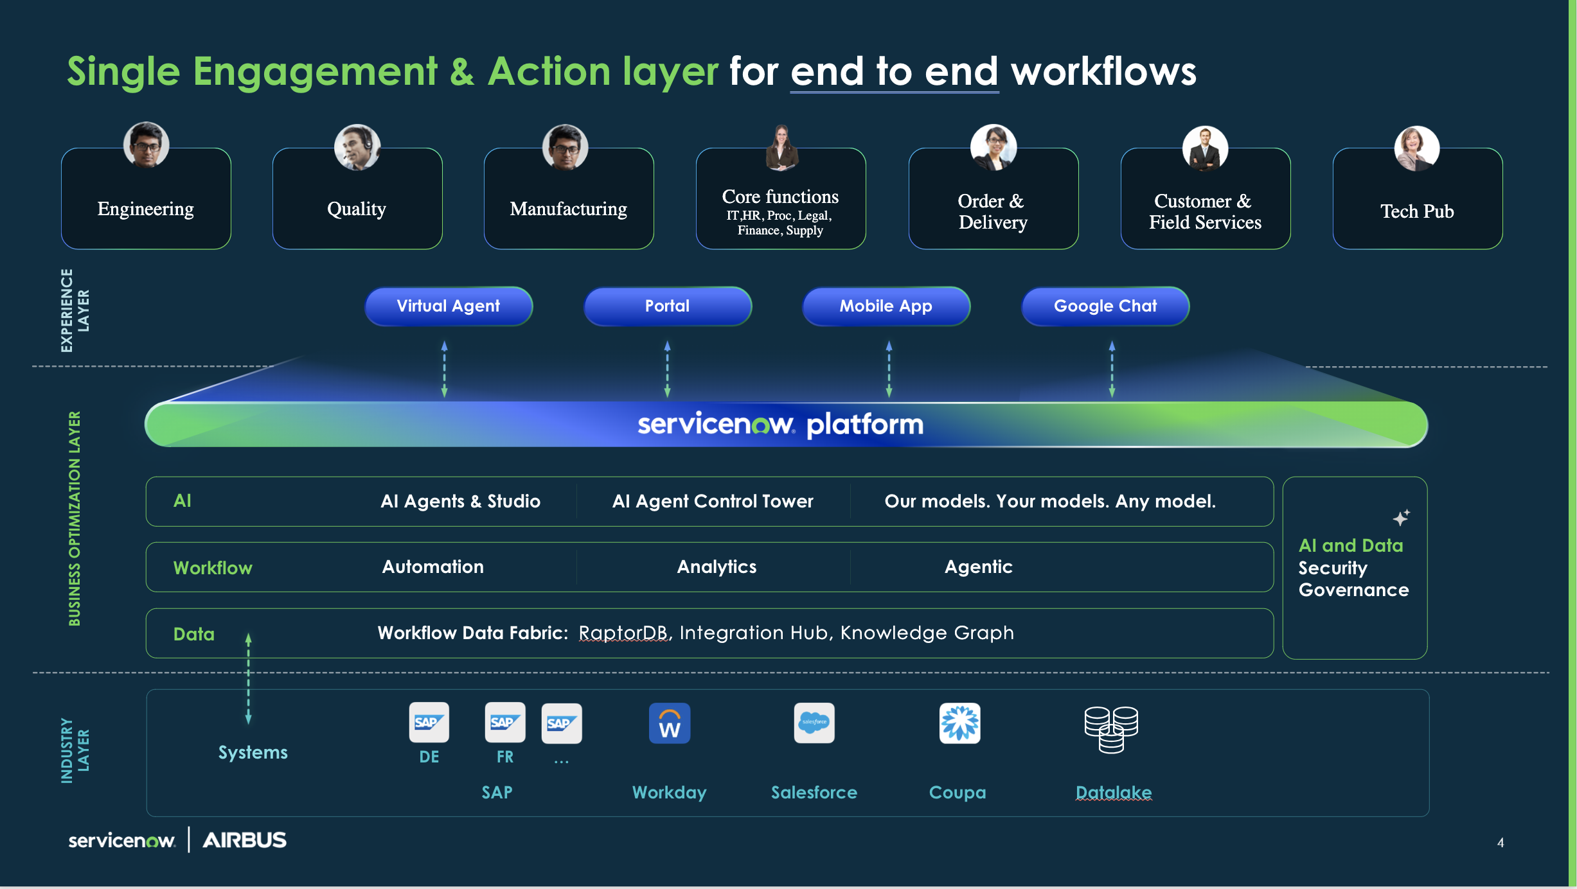Click the Manufacturing persona avatar
This screenshot has width=1577, height=889.
tap(566, 147)
